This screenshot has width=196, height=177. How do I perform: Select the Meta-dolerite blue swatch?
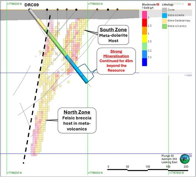[x=164, y=15]
